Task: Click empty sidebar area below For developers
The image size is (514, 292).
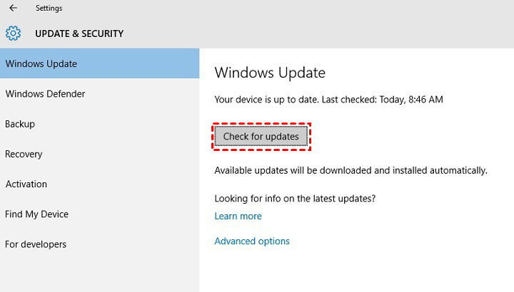Action: (x=99, y=274)
